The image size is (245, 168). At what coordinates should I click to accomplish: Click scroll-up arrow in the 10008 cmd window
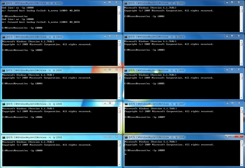coord(119,142)
